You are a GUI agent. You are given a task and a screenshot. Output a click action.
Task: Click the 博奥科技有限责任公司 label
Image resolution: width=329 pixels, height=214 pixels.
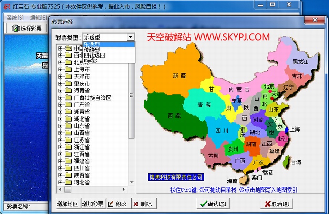pyautogui.click(x=175, y=177)
